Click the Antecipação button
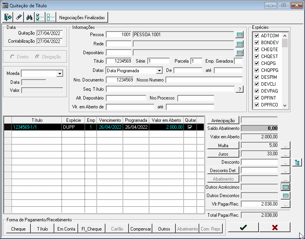The image size is (305, 239). (223, 121)
